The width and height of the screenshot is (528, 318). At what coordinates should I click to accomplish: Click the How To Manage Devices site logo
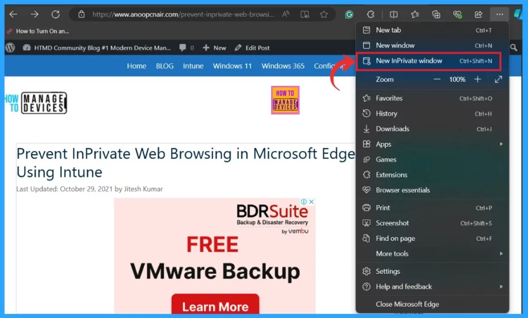pyautogui.click(x=36, y=103)
